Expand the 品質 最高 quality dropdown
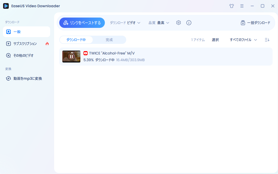 (159, 23)
